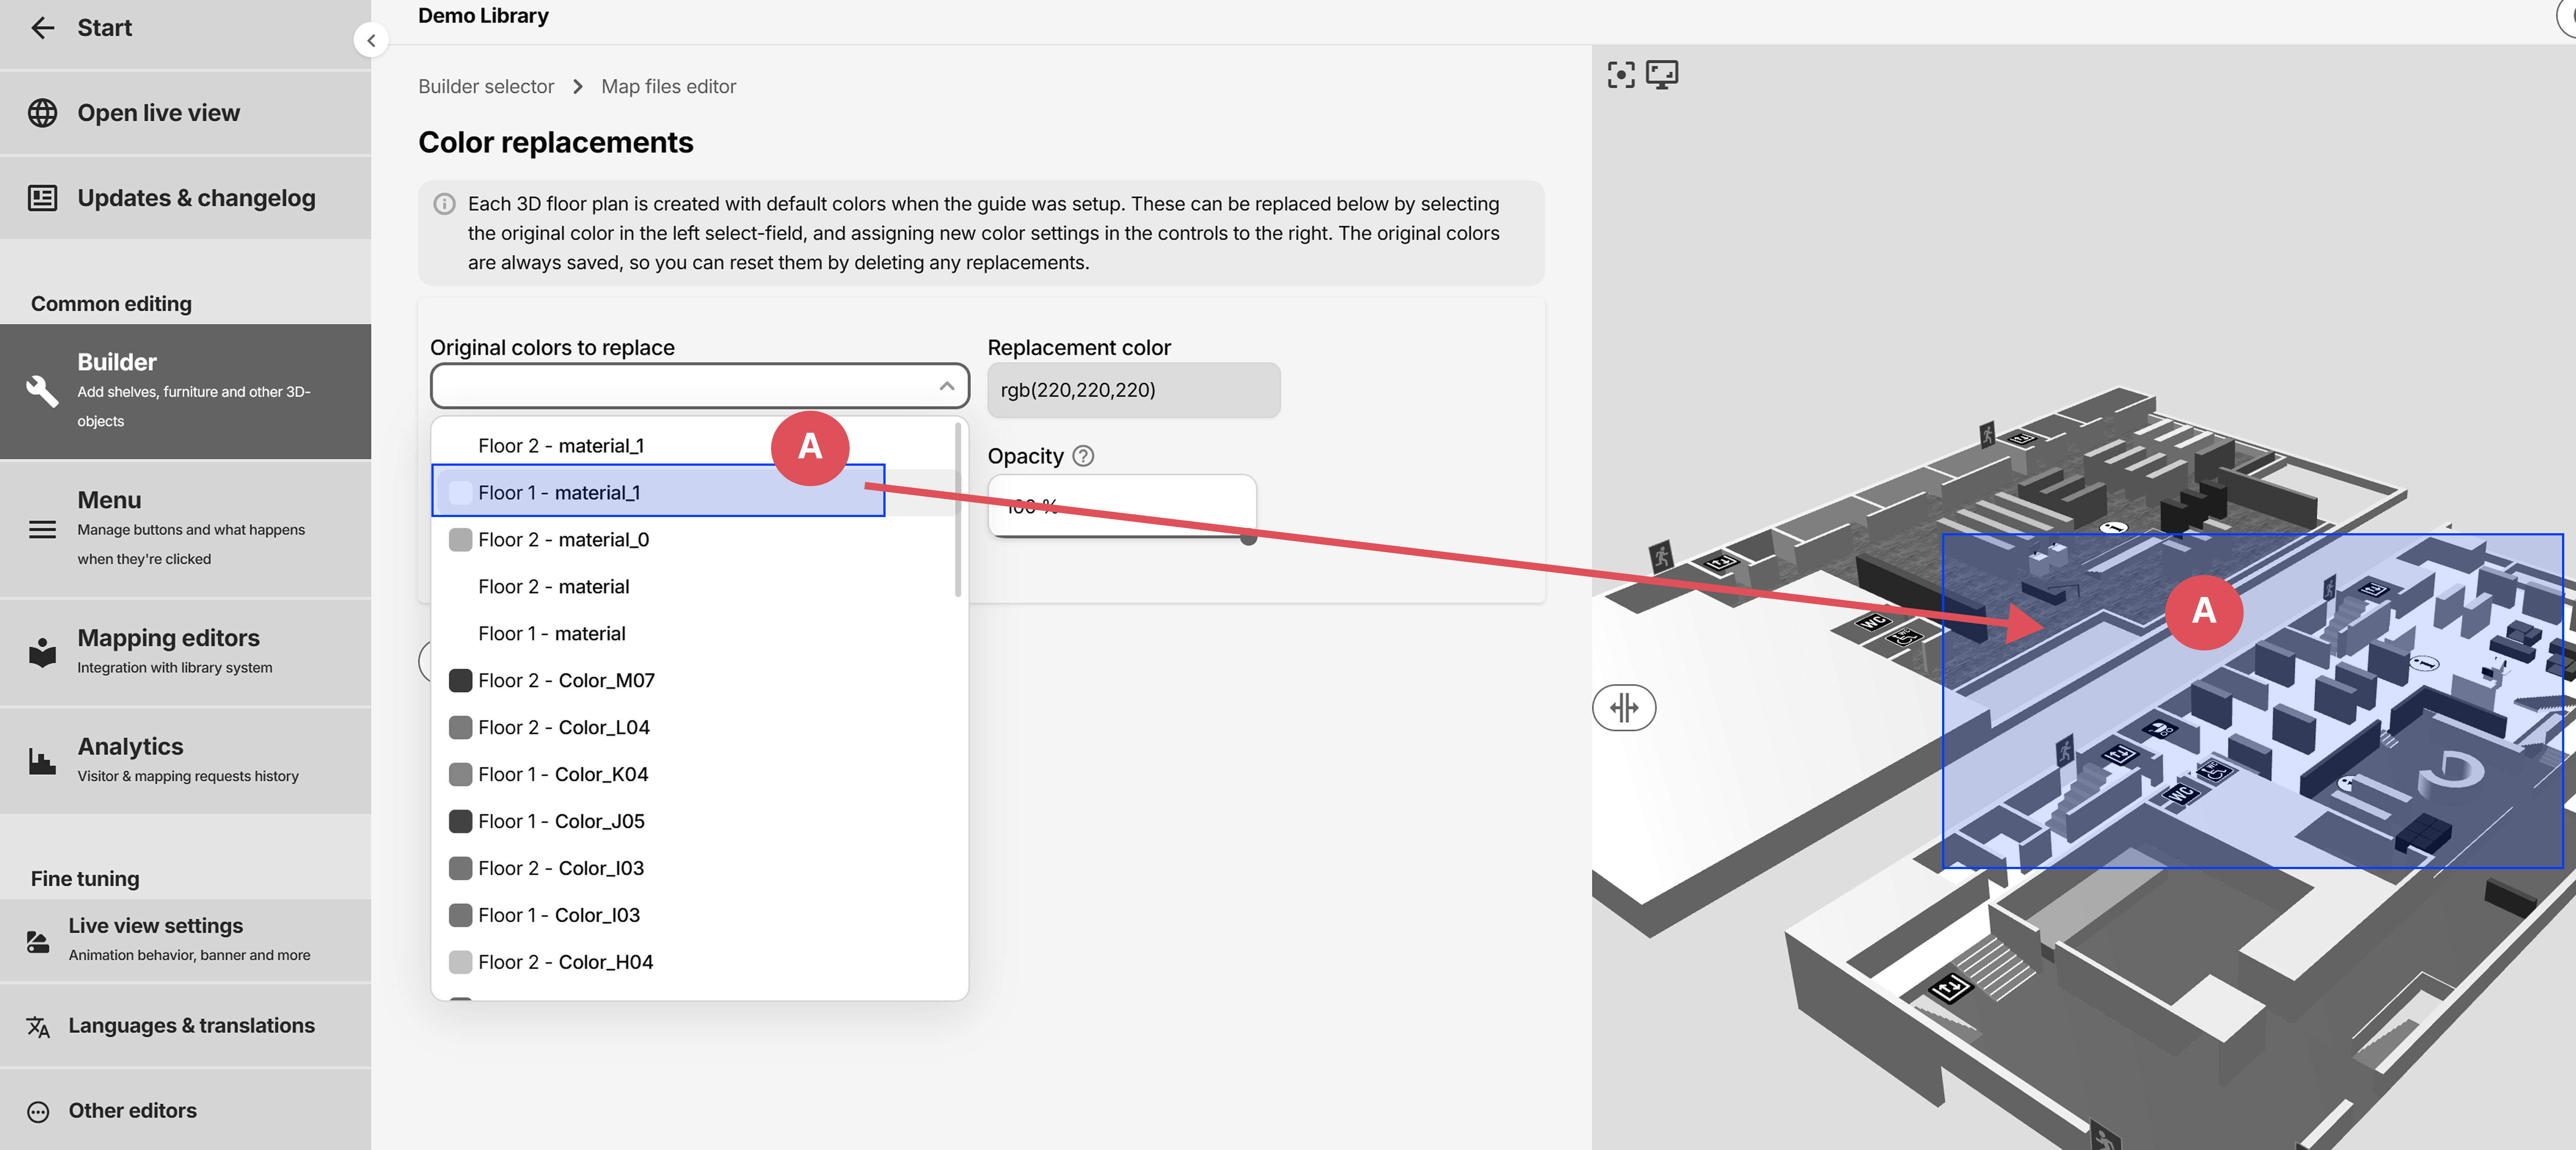Screen dimensions: 2576x1150
Task: Click the focus/center view icon above map
Action: [1621, 75]
